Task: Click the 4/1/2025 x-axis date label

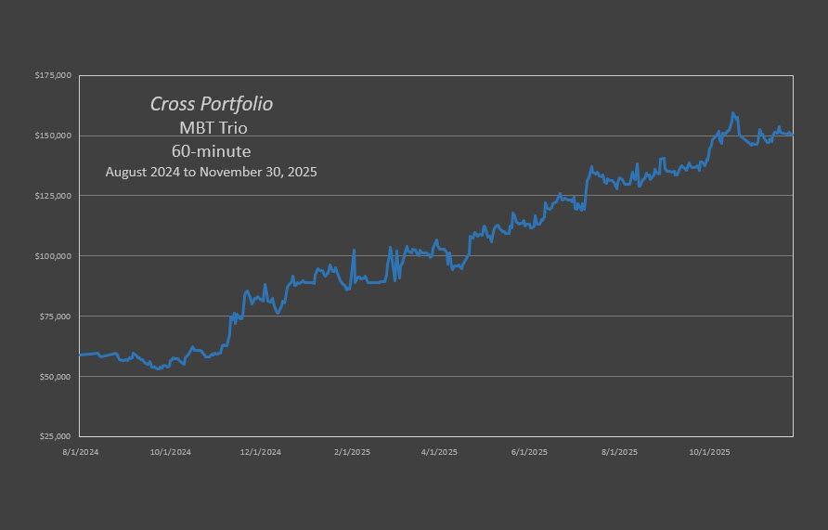Action: click(x=440, y=452)
